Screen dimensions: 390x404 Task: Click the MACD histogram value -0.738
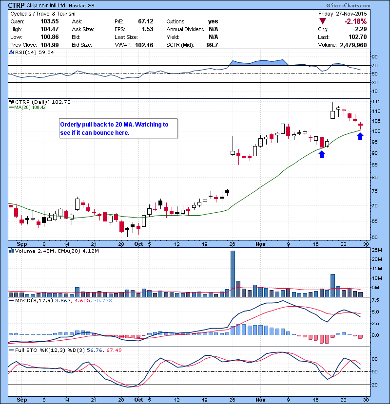tap(103, 301)
